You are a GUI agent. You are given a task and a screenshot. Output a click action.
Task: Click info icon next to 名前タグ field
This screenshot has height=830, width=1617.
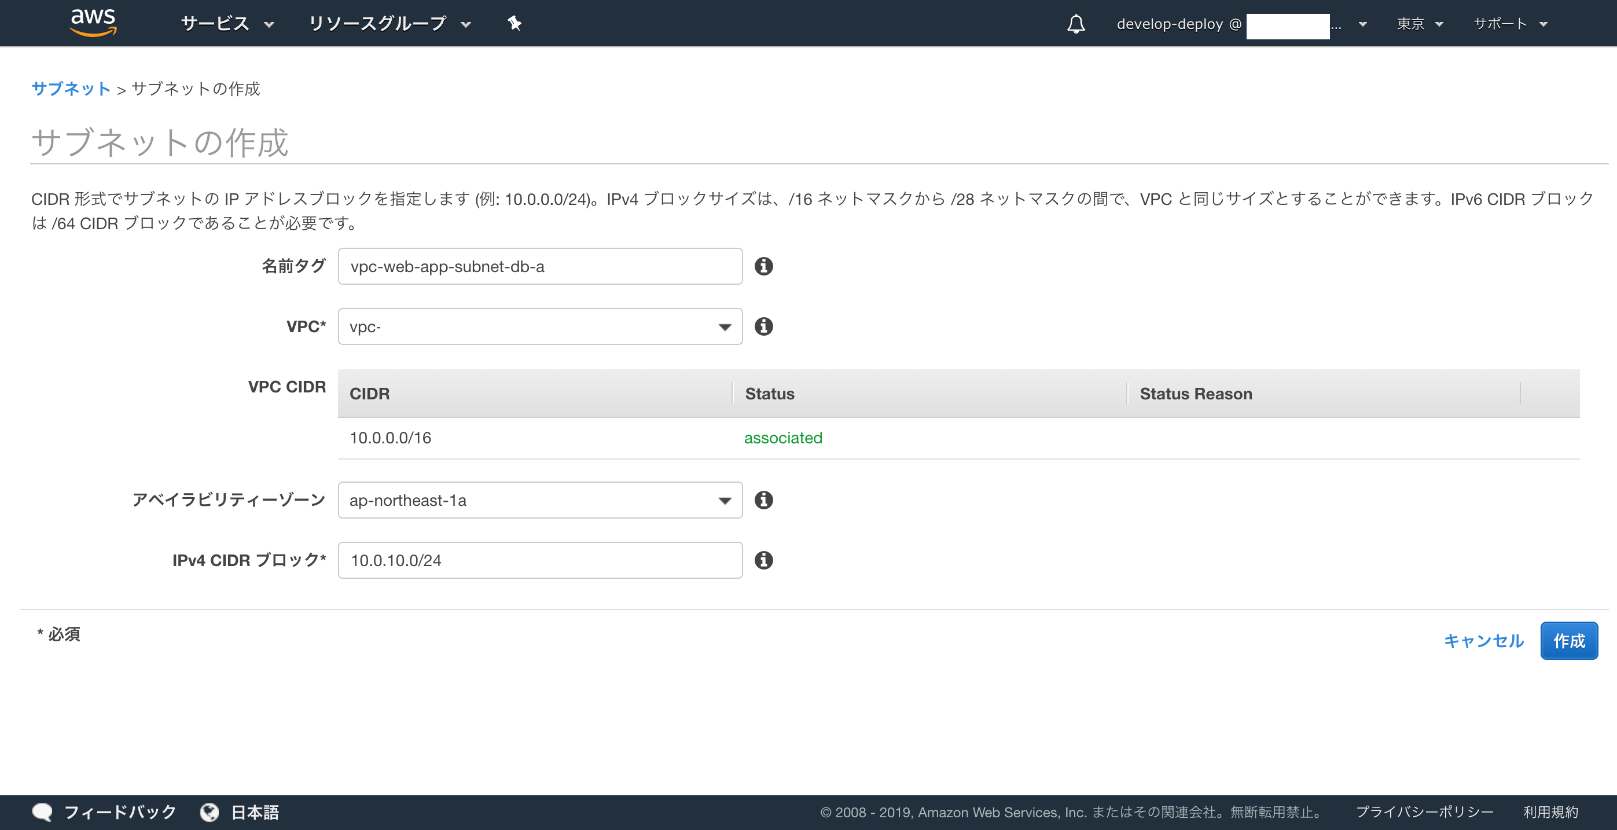click(x=763, y=266)
